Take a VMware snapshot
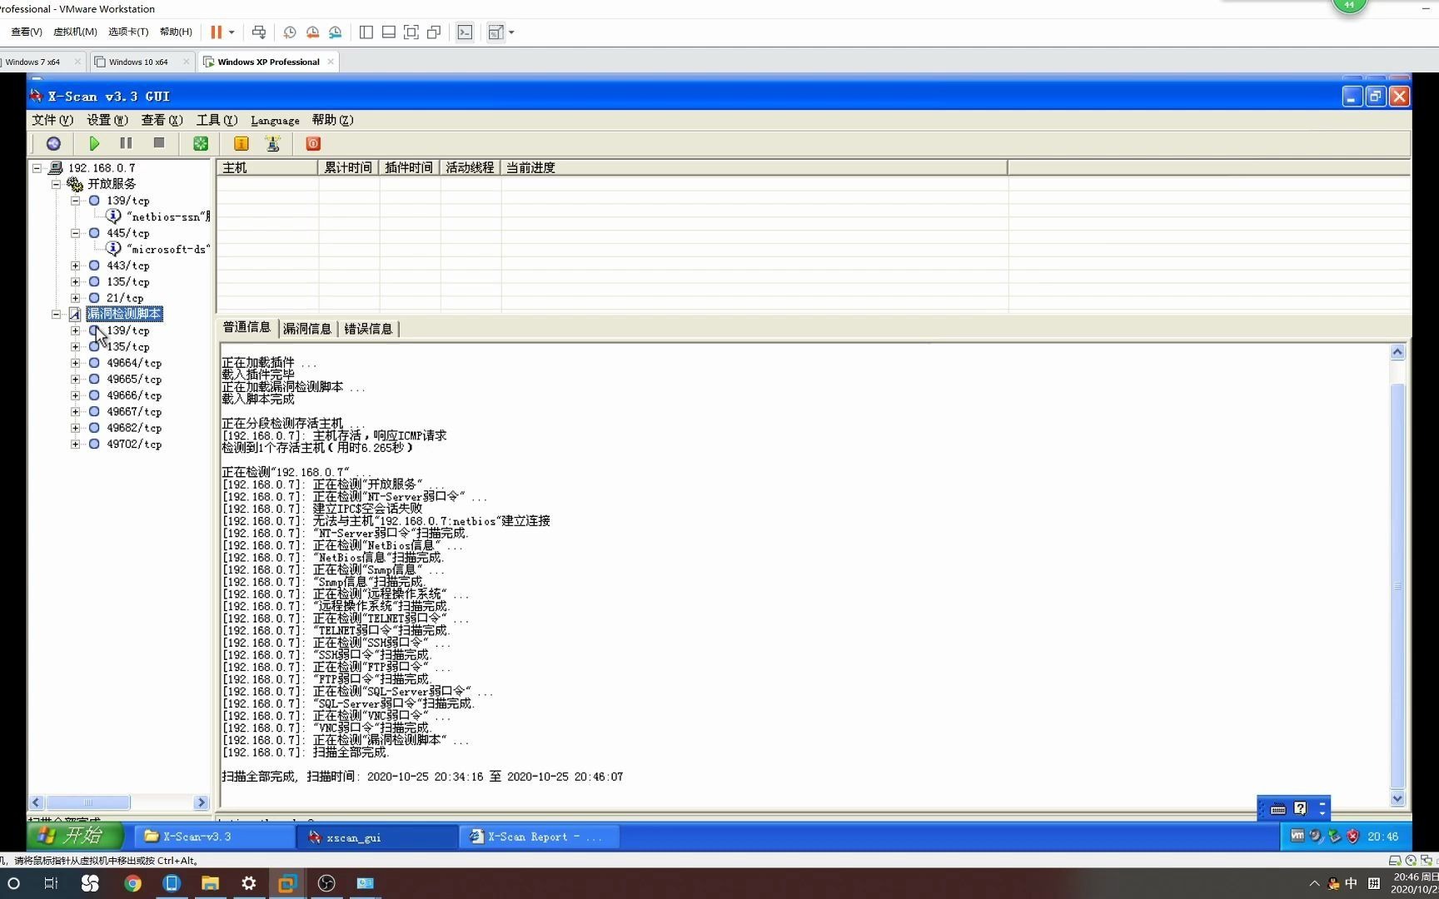This screenshot has width=1439, height=899. pyautogui.click(x=290, y=32)
